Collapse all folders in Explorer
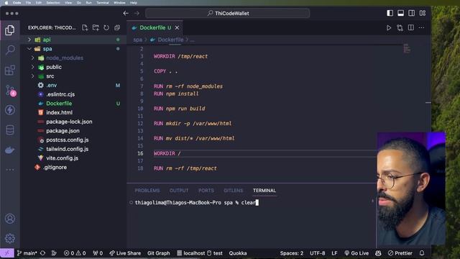 click(117, 27)
